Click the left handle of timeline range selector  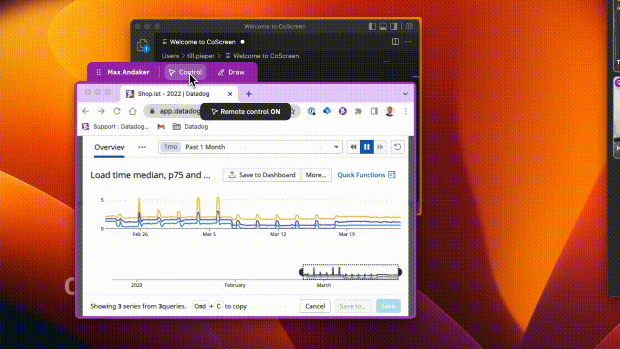pyautogui.click(x=302, y=272)
